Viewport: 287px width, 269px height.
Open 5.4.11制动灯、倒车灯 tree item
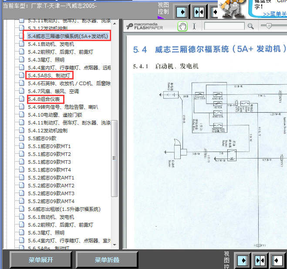click(69, 123)
